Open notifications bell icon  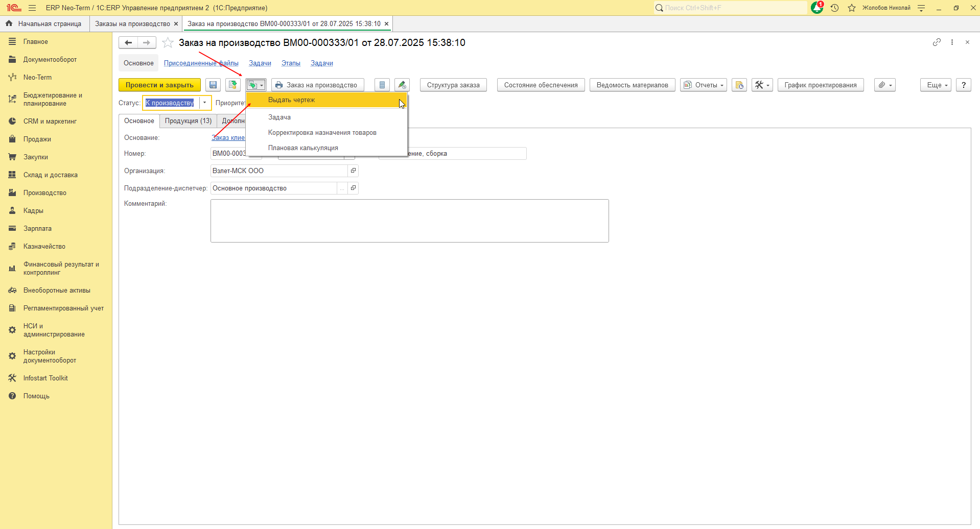(817, 8)
